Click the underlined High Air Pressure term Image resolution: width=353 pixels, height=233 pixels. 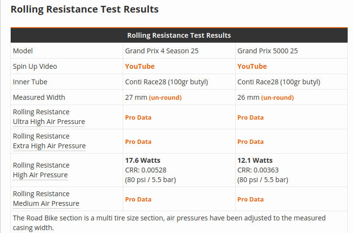click(40, 175)
